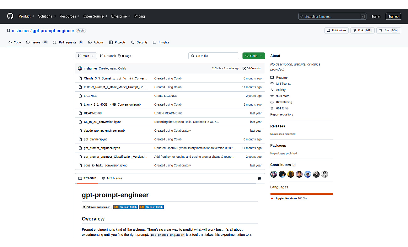Open the Enterprise dropdown
This screenshot has width=408, height=247.
pyautogui.click(x=120, y=16)
